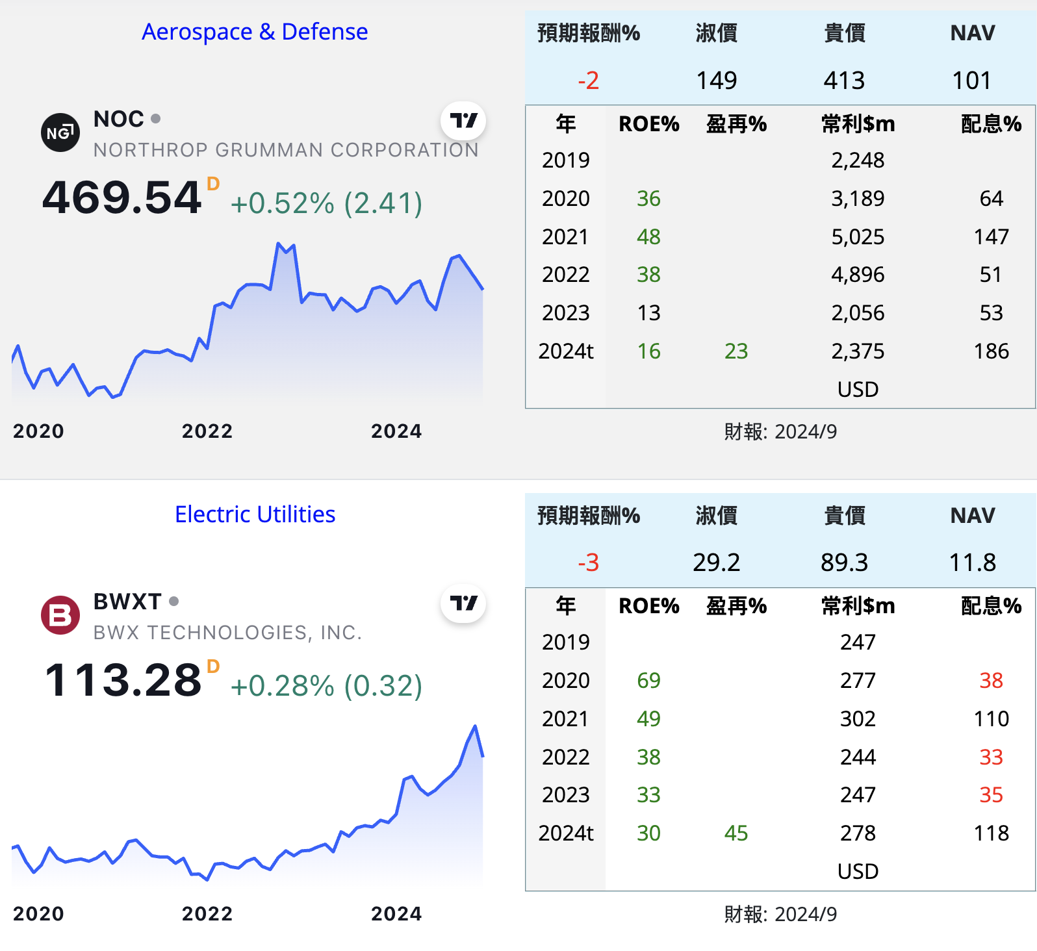
Task: Click the red BWXT company logo
Action: pos(60,615)
